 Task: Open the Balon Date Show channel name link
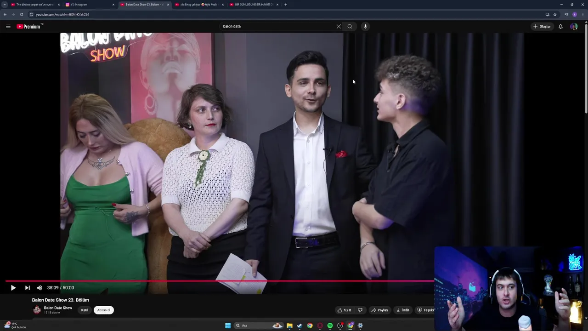tap(58, 308)
